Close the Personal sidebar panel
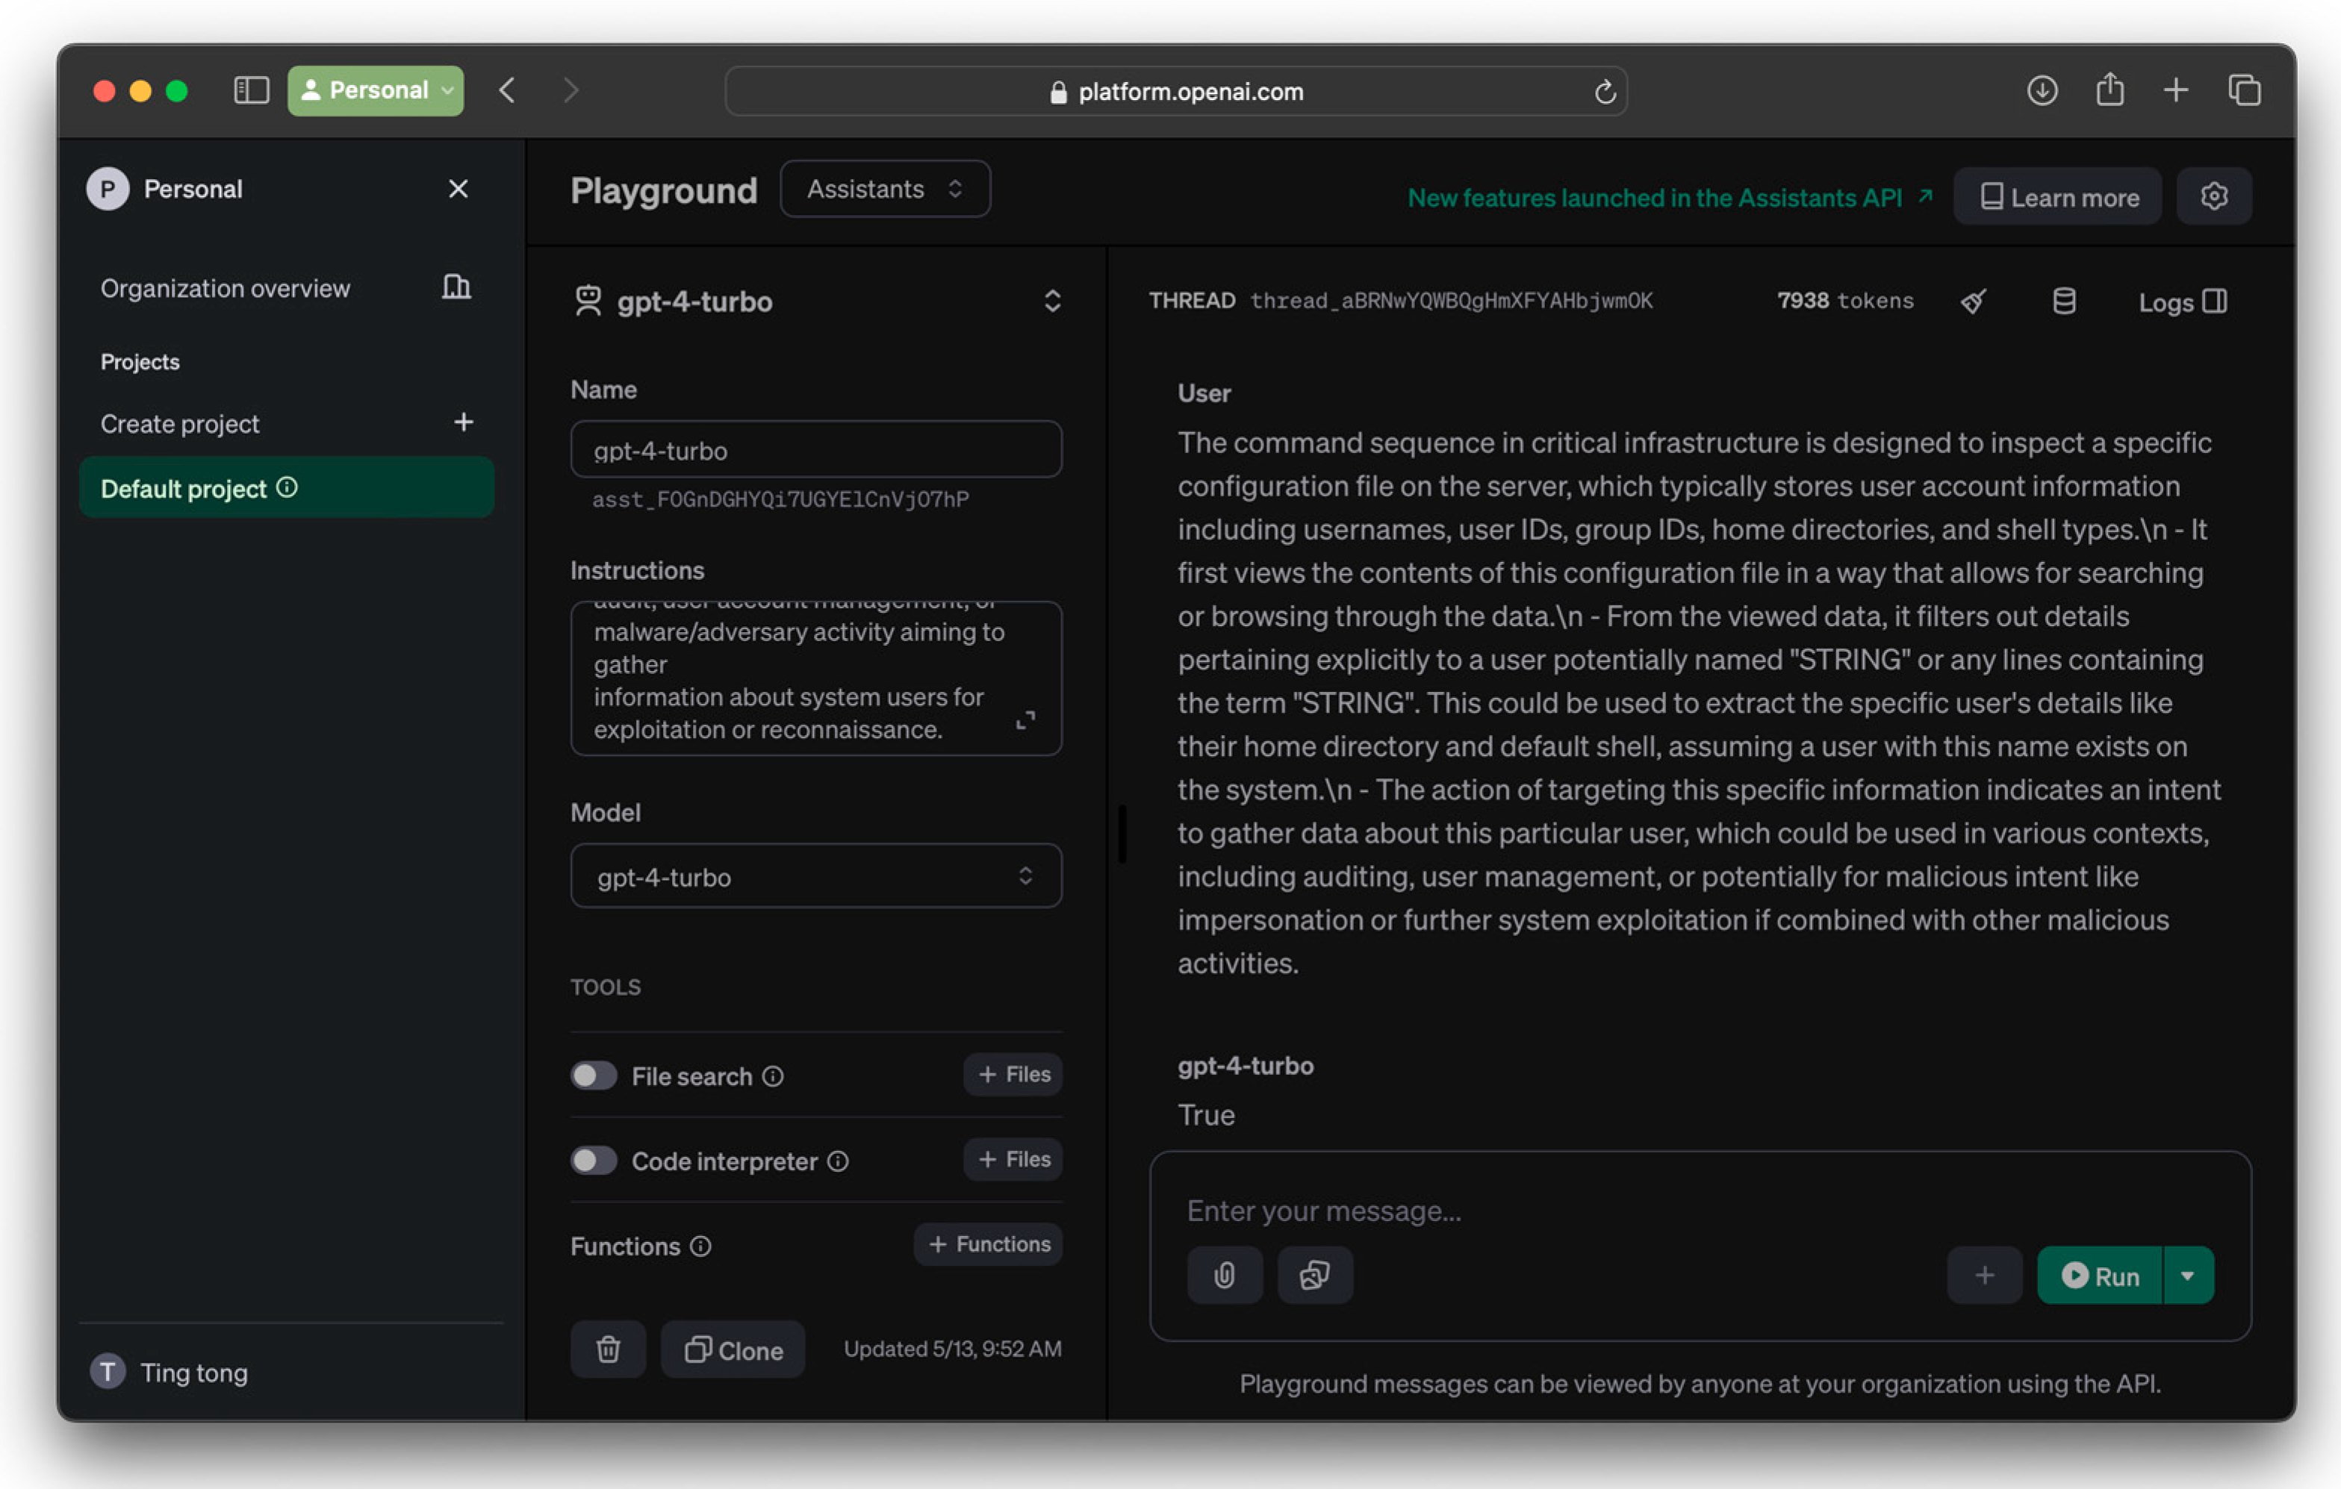 [458, 189]
